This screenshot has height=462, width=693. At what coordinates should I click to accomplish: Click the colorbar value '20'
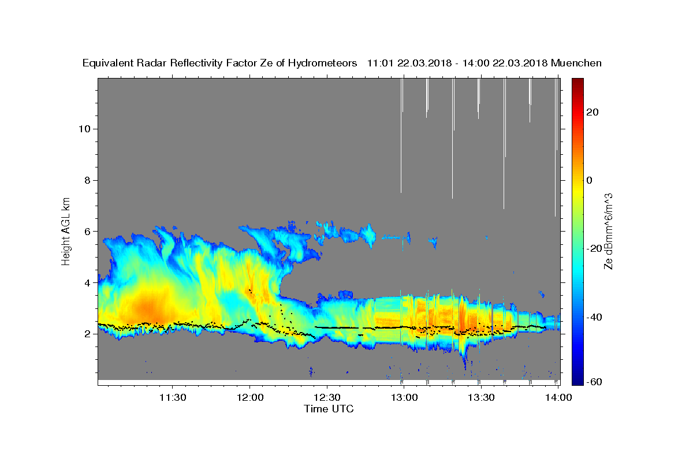click(x=593, y=112)
